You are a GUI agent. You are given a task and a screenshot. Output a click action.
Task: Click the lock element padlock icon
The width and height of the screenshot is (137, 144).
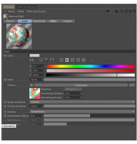pos(127,11)
